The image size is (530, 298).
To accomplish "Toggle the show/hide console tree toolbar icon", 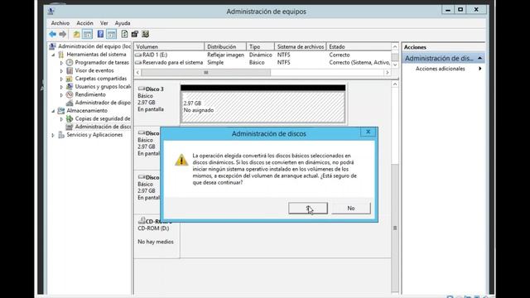I will point(88,34).
